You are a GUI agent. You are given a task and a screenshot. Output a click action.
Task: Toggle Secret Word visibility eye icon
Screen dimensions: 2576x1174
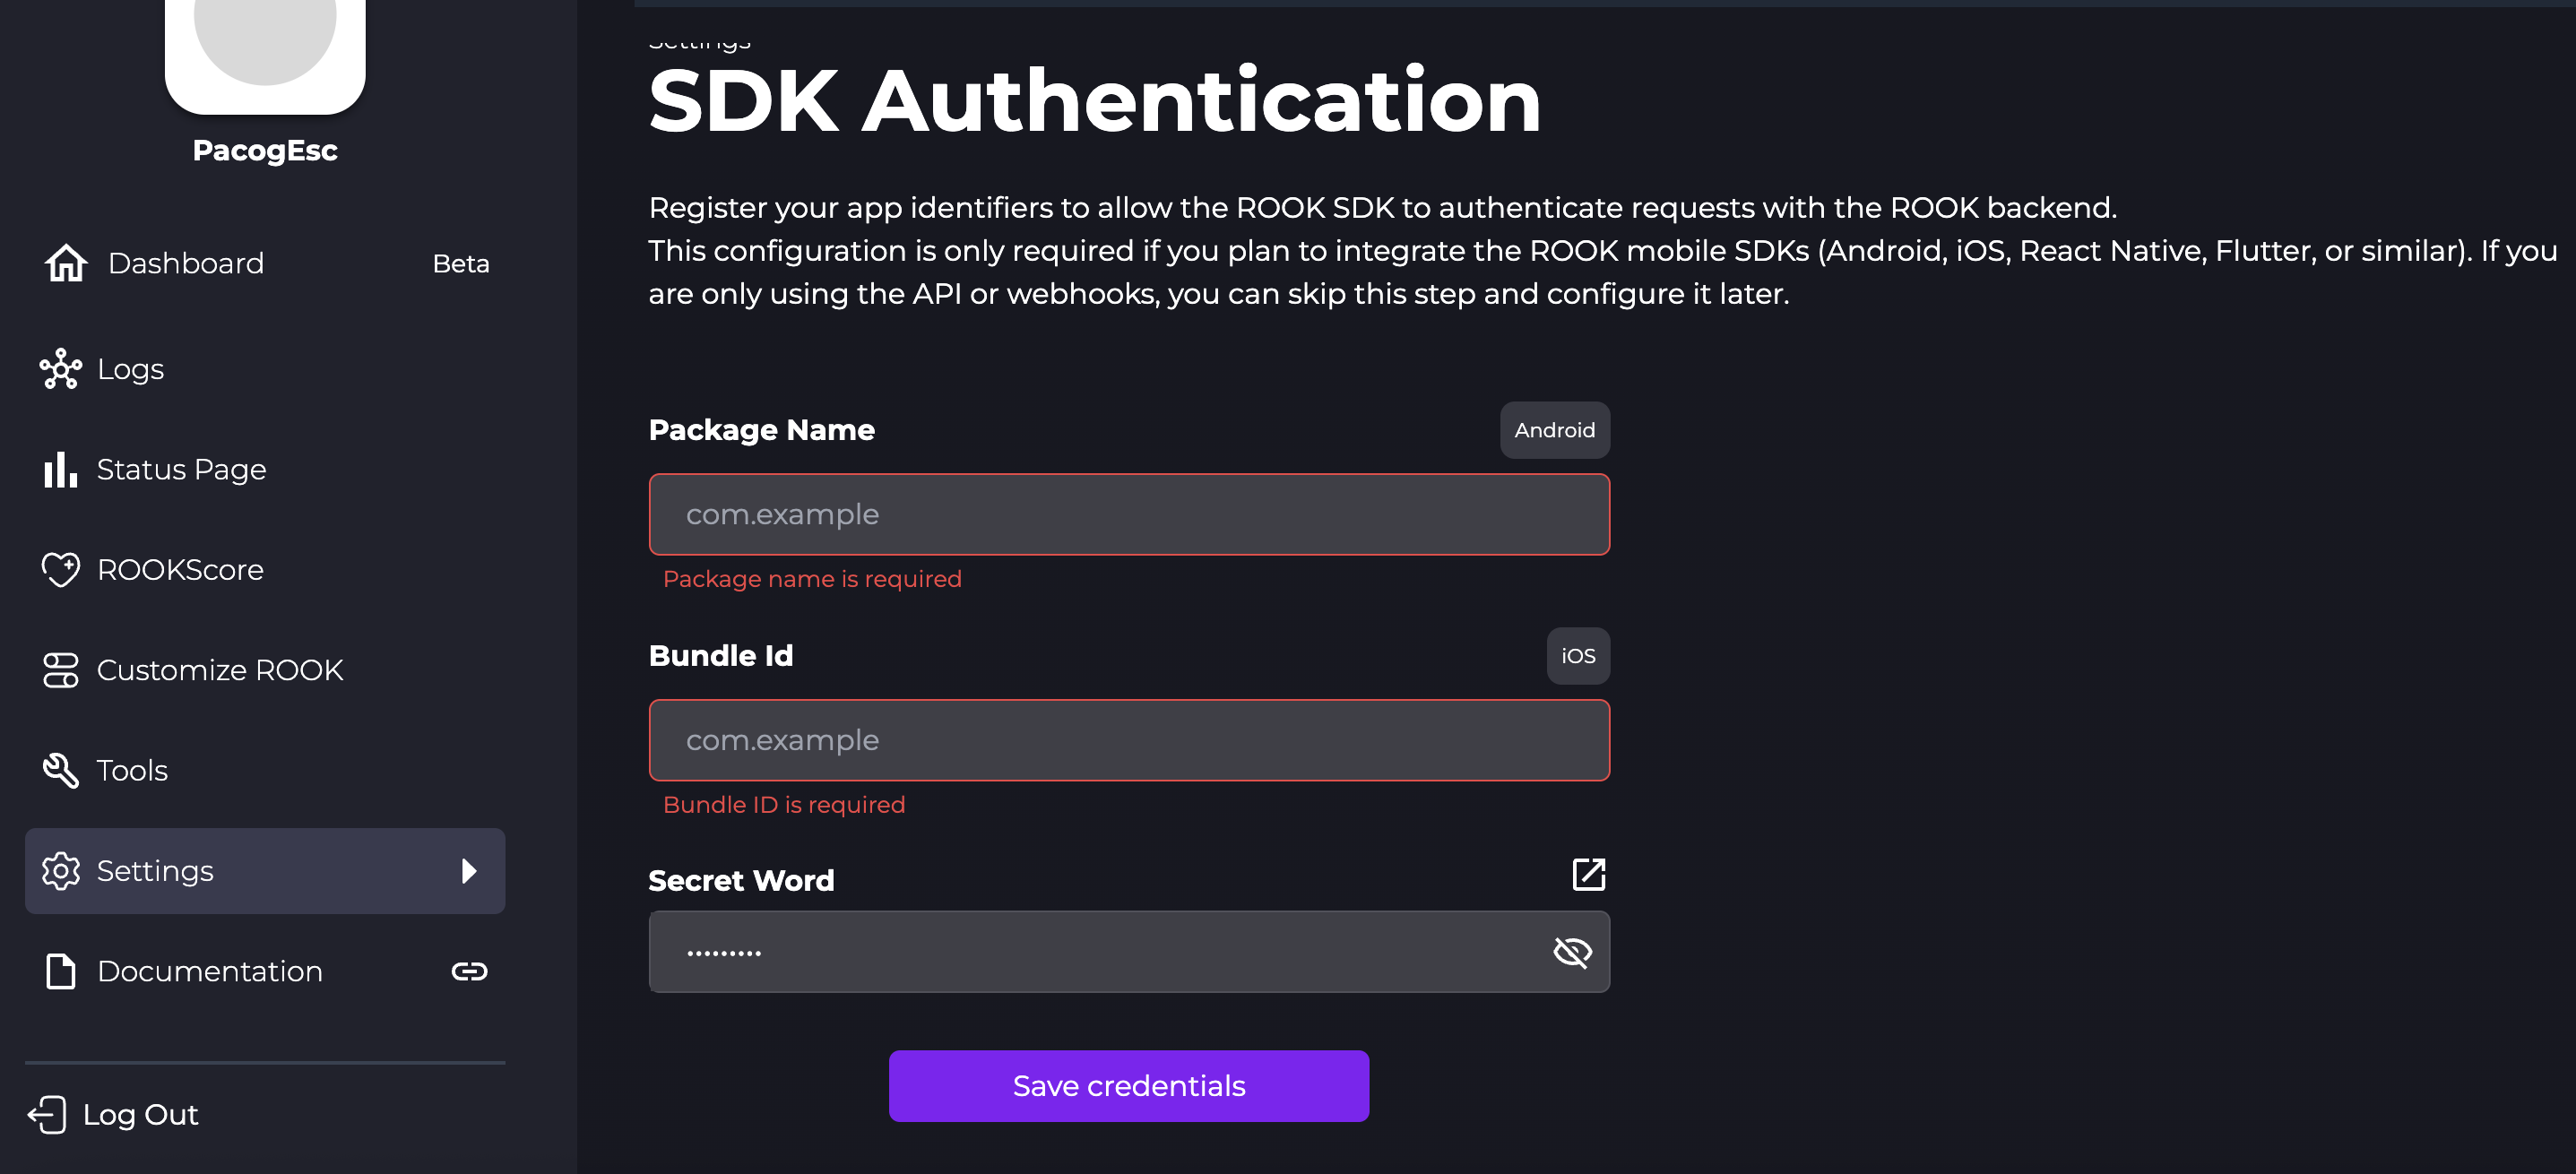1572,952
